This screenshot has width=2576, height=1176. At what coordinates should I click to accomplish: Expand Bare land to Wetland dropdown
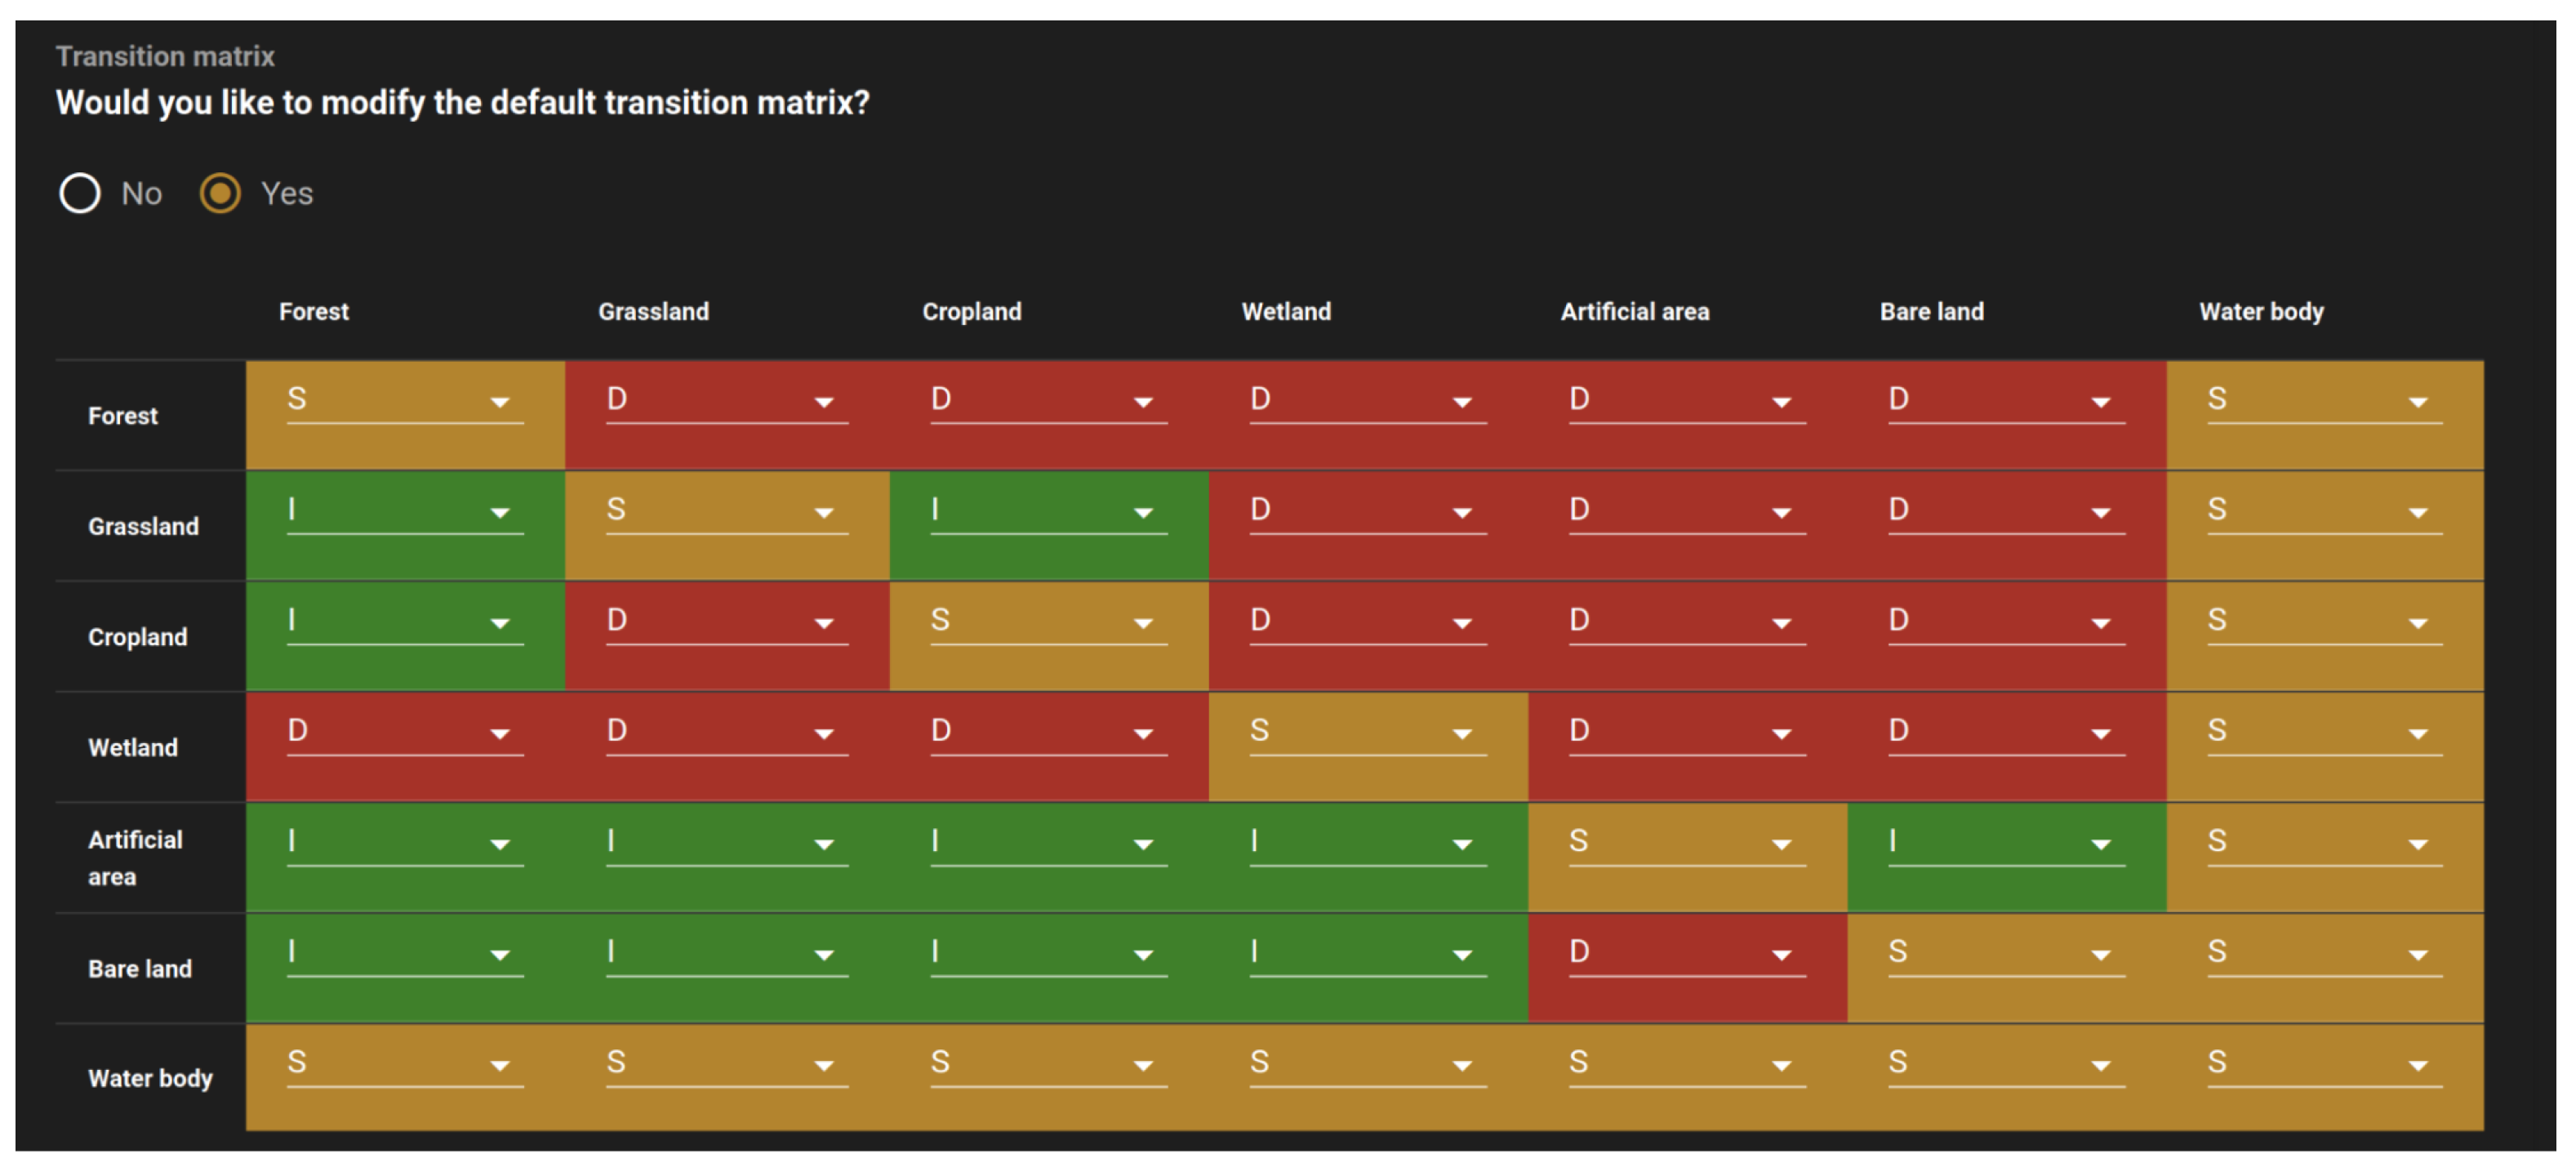pyautogui.click(x=1367, y=954)
